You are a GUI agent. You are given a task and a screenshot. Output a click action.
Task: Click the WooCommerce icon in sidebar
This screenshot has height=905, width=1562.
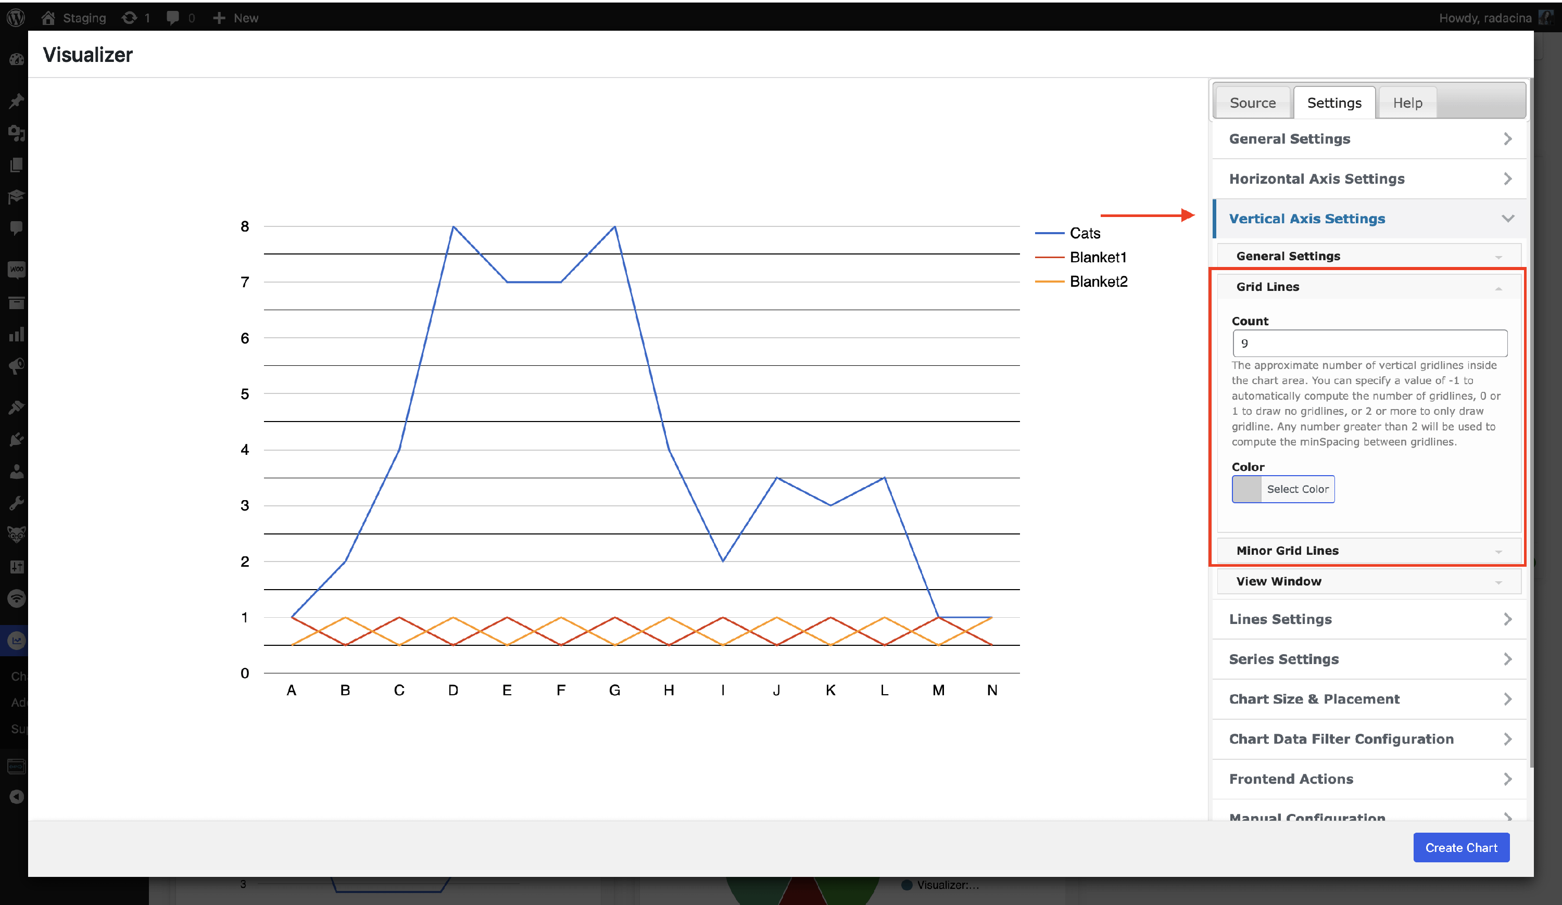[x=17, y=270]
